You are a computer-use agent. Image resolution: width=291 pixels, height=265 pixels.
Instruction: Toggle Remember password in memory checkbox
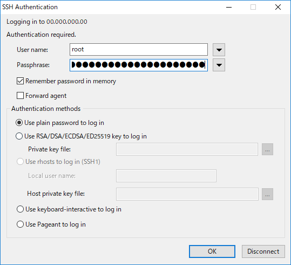(x=20, y=81)
